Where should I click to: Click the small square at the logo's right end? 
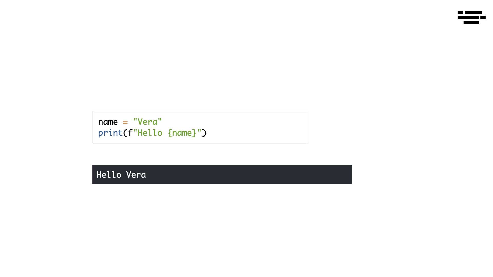[483, 17]
